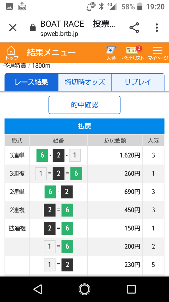Open the 入金 deposit icon
This screenshot has width=169, height=302.
111,53
